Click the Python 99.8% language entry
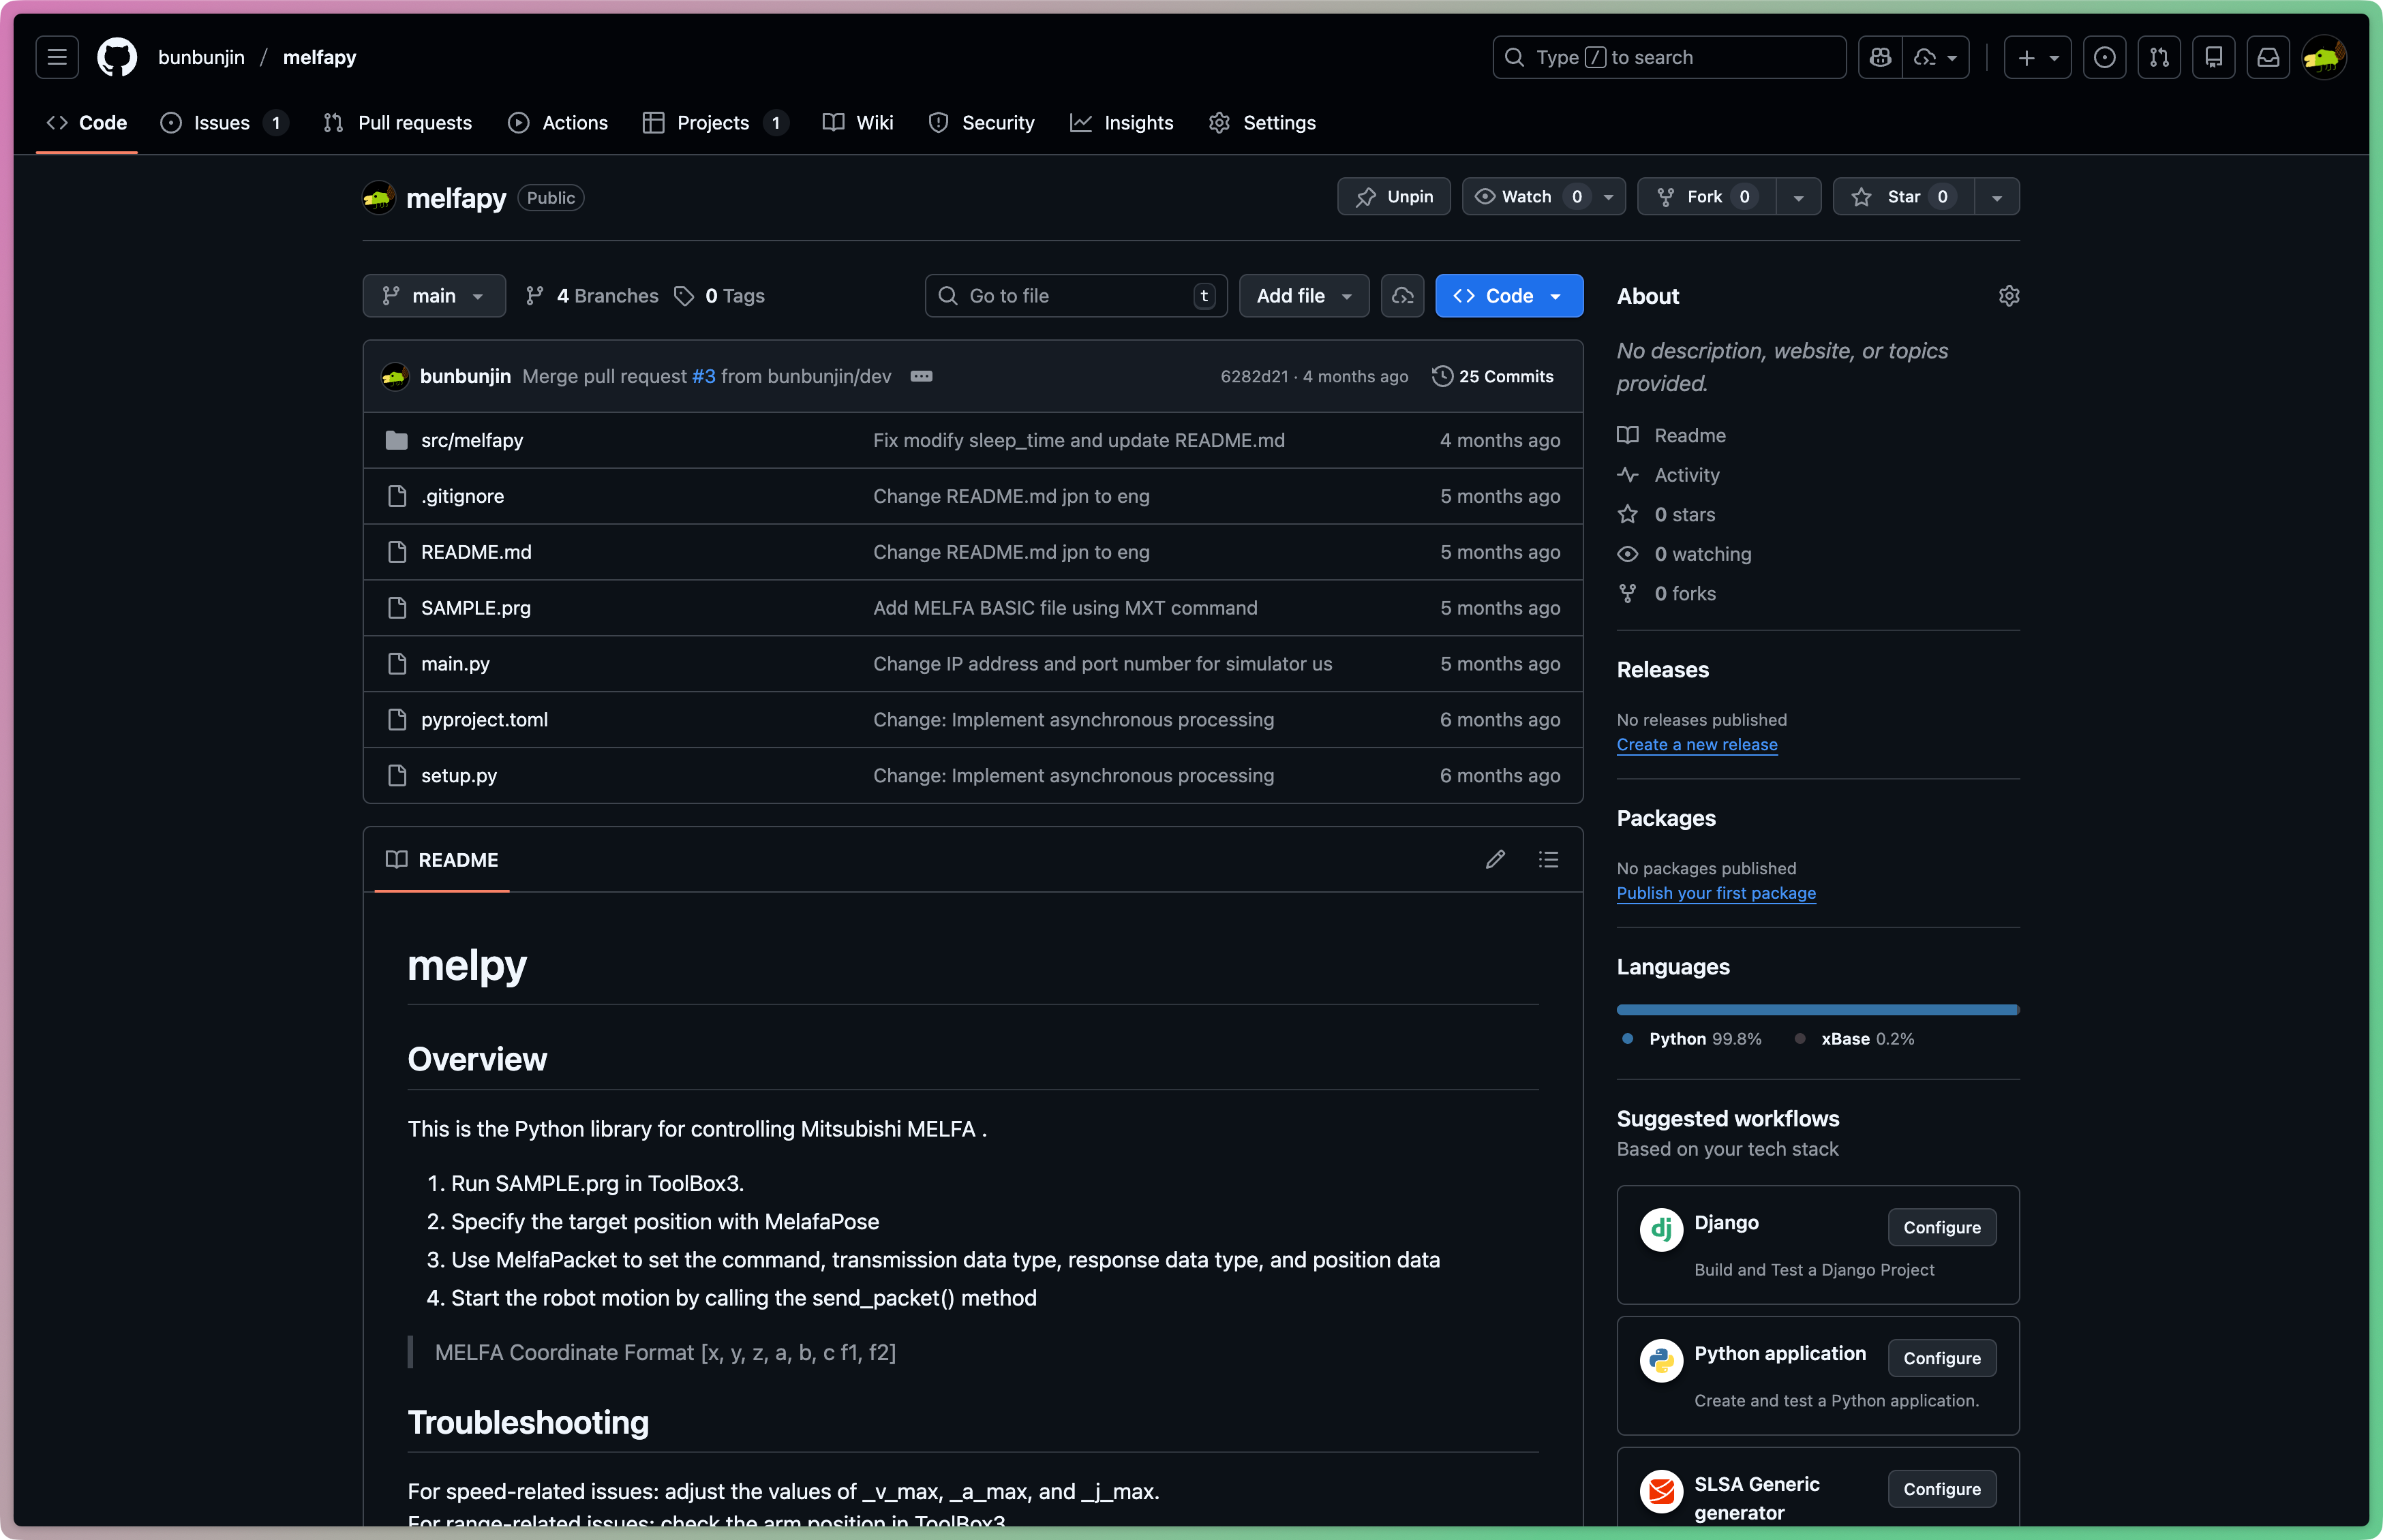The image size is (2383, 1540). (1692, 1039)
